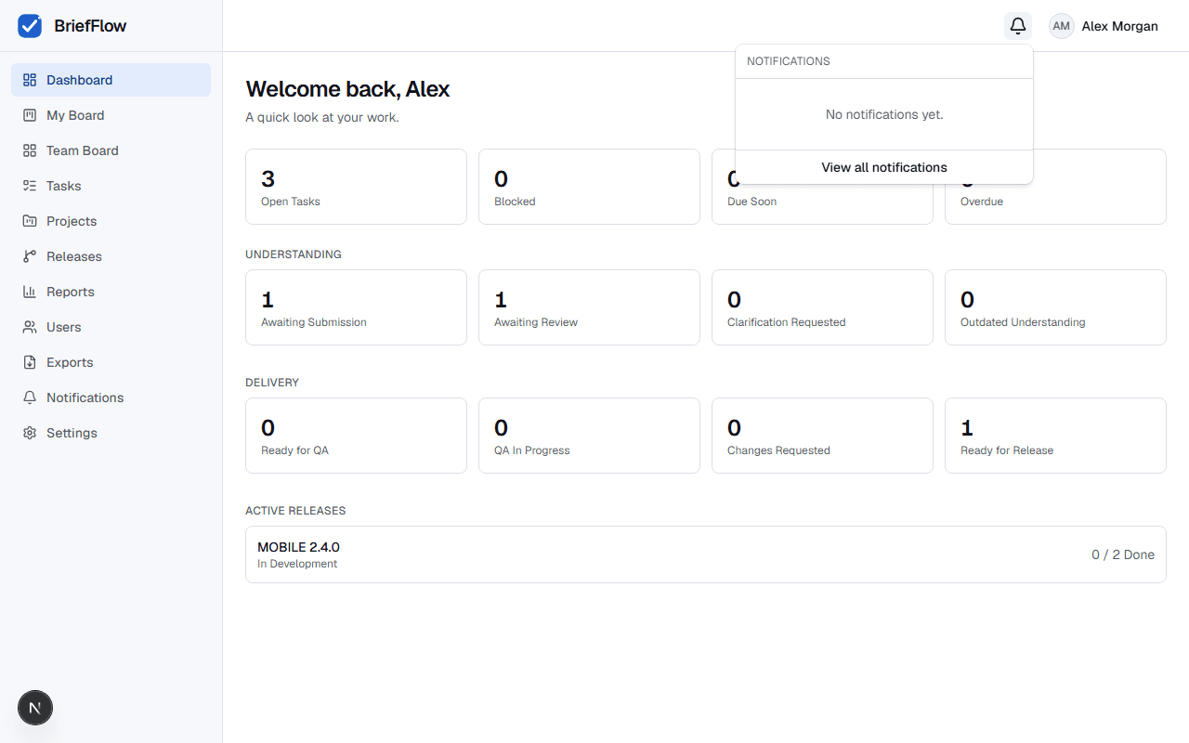Click the Projects folder icon

[30, 221]
